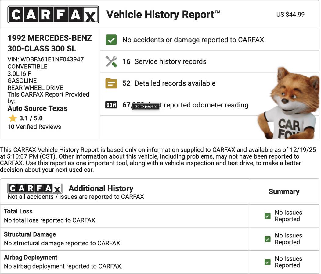Click the green no-accidents checkmark icon

111,40
